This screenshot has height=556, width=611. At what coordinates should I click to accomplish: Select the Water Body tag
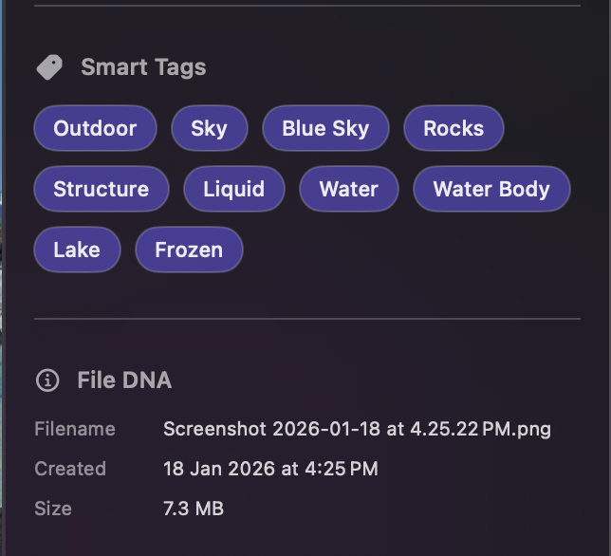491,190
